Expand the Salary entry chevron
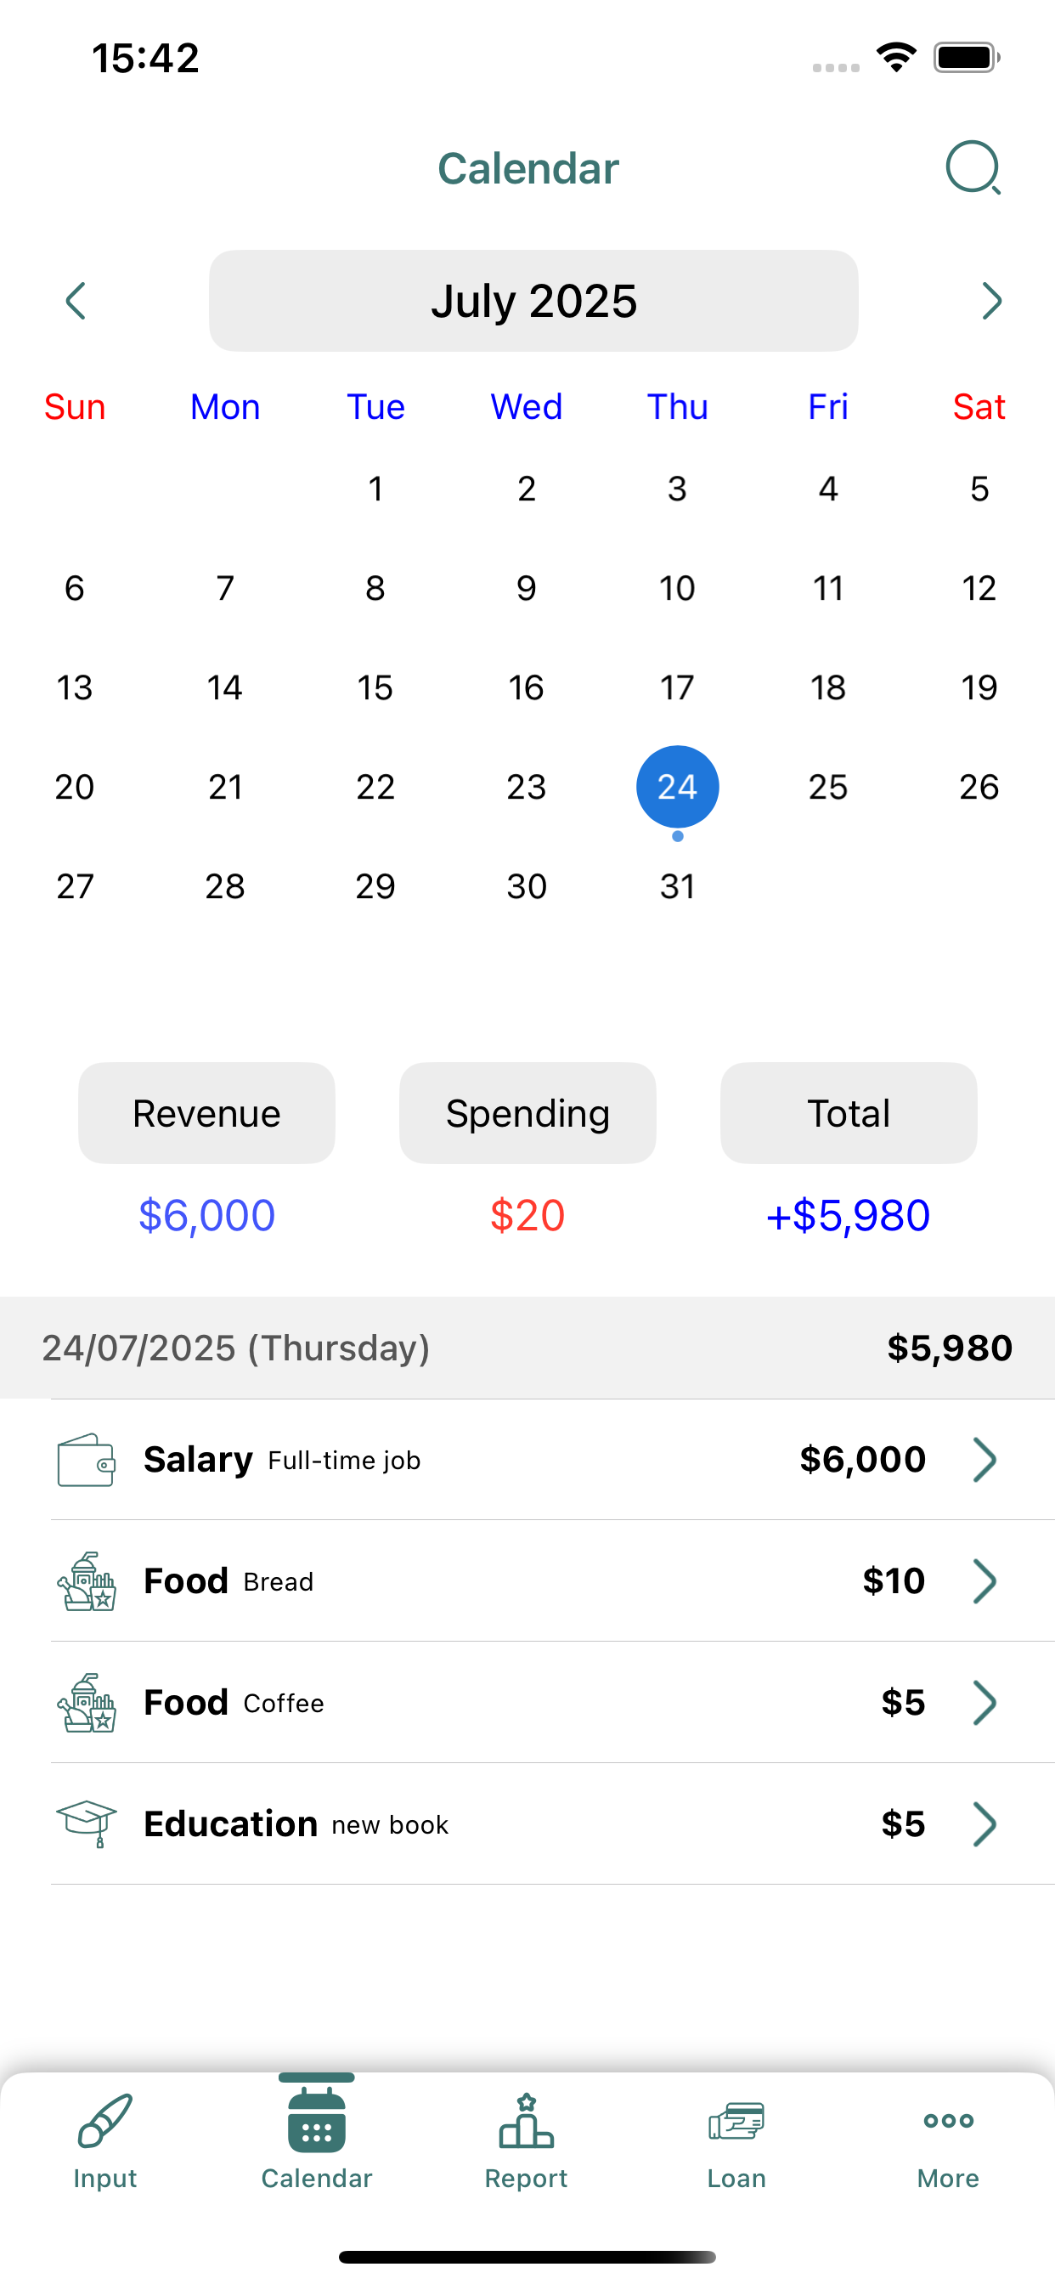This screenshot has width=1055, height=2284. pos(984,1460)
